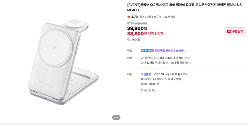Click the red star rating icon

pos(129,17)
